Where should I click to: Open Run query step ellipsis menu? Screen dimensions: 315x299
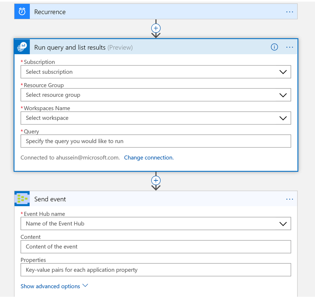(x=289, y=47)
